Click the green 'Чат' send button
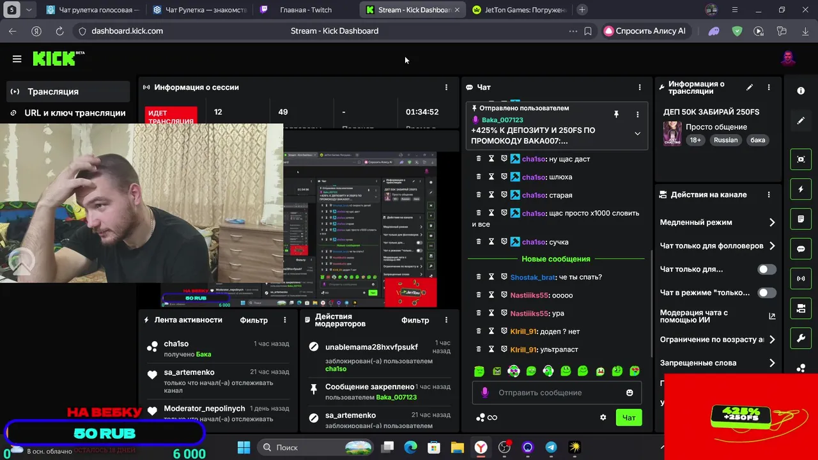The width and height of the screenshot is (818, 460). (629, 417)
